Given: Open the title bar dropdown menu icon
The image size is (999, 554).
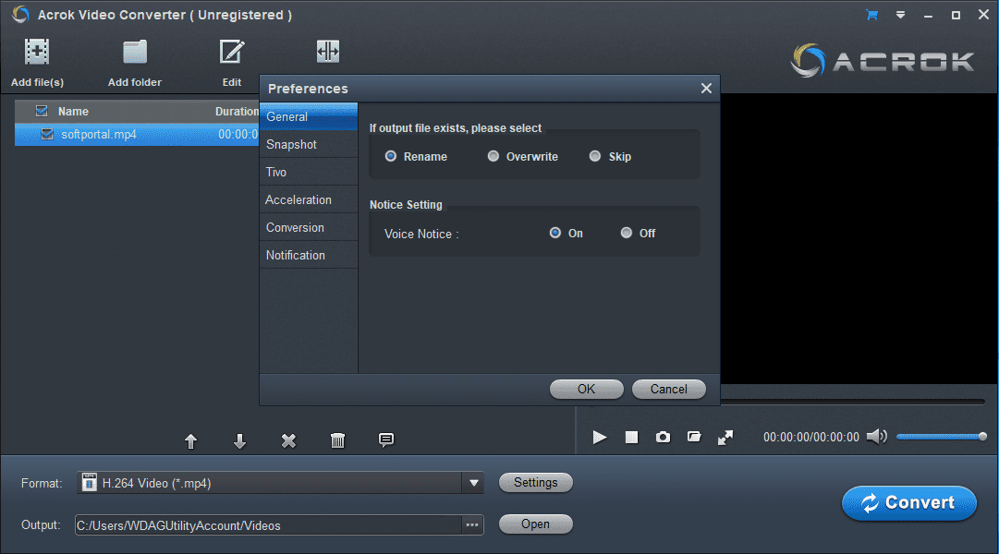Looking at the screenshot, I should [x=900, y=15].
